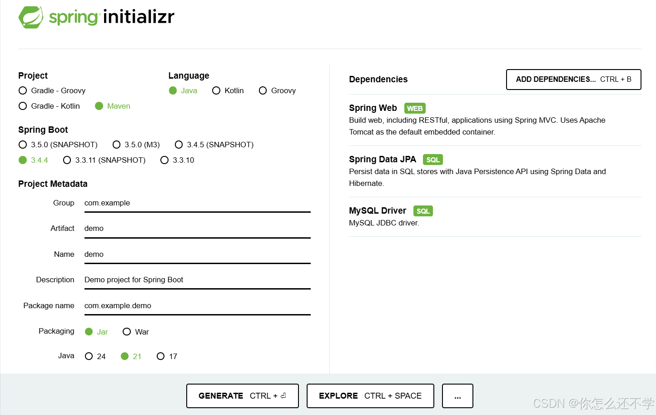Set packaging to Jar
This screenshot has height=415, width=656.
point(96,332)
